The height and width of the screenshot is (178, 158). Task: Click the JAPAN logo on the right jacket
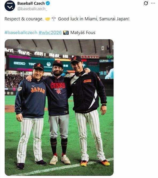(87, 81)
